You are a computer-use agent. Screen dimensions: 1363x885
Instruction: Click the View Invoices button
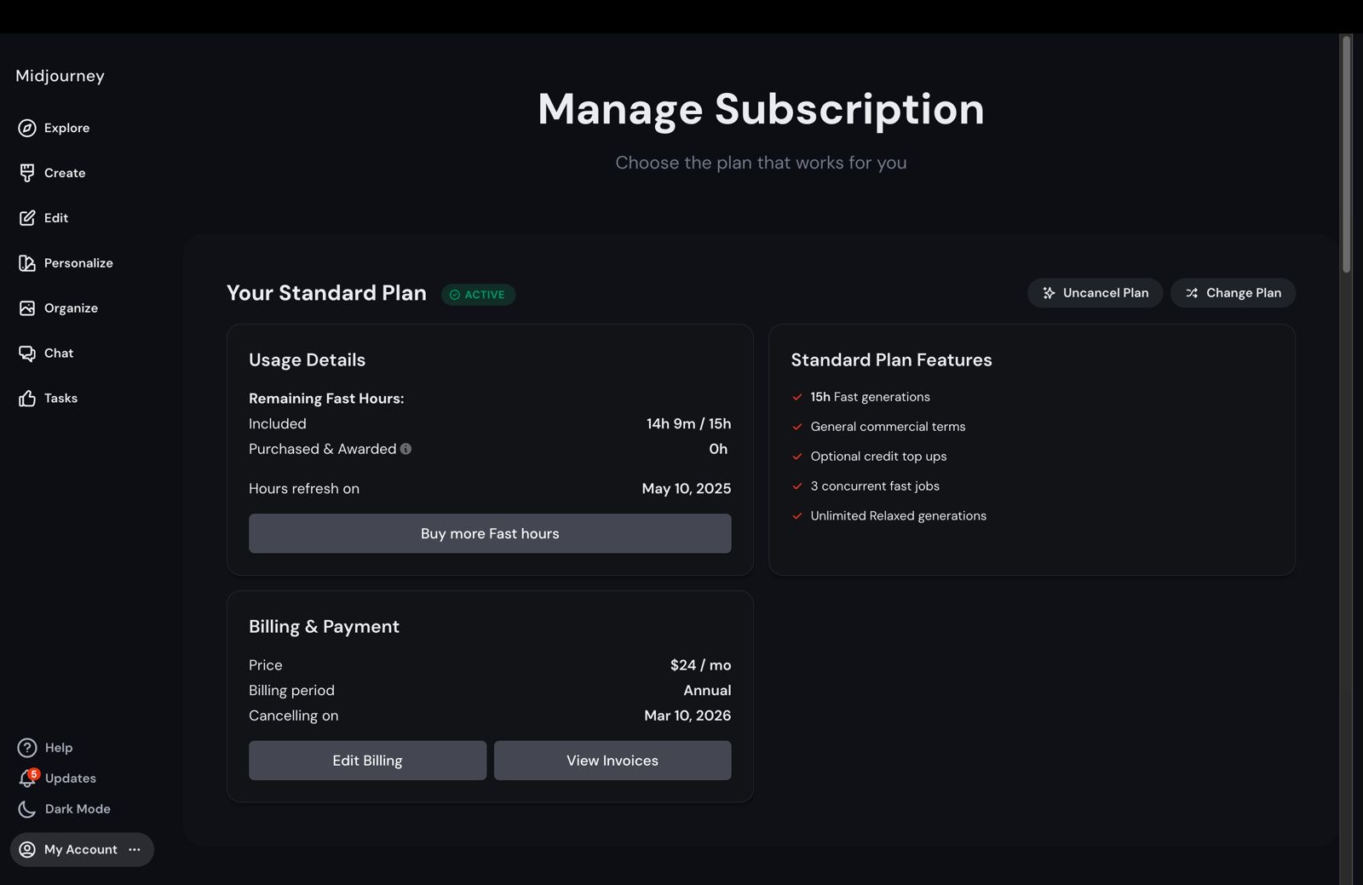point(612,761)
